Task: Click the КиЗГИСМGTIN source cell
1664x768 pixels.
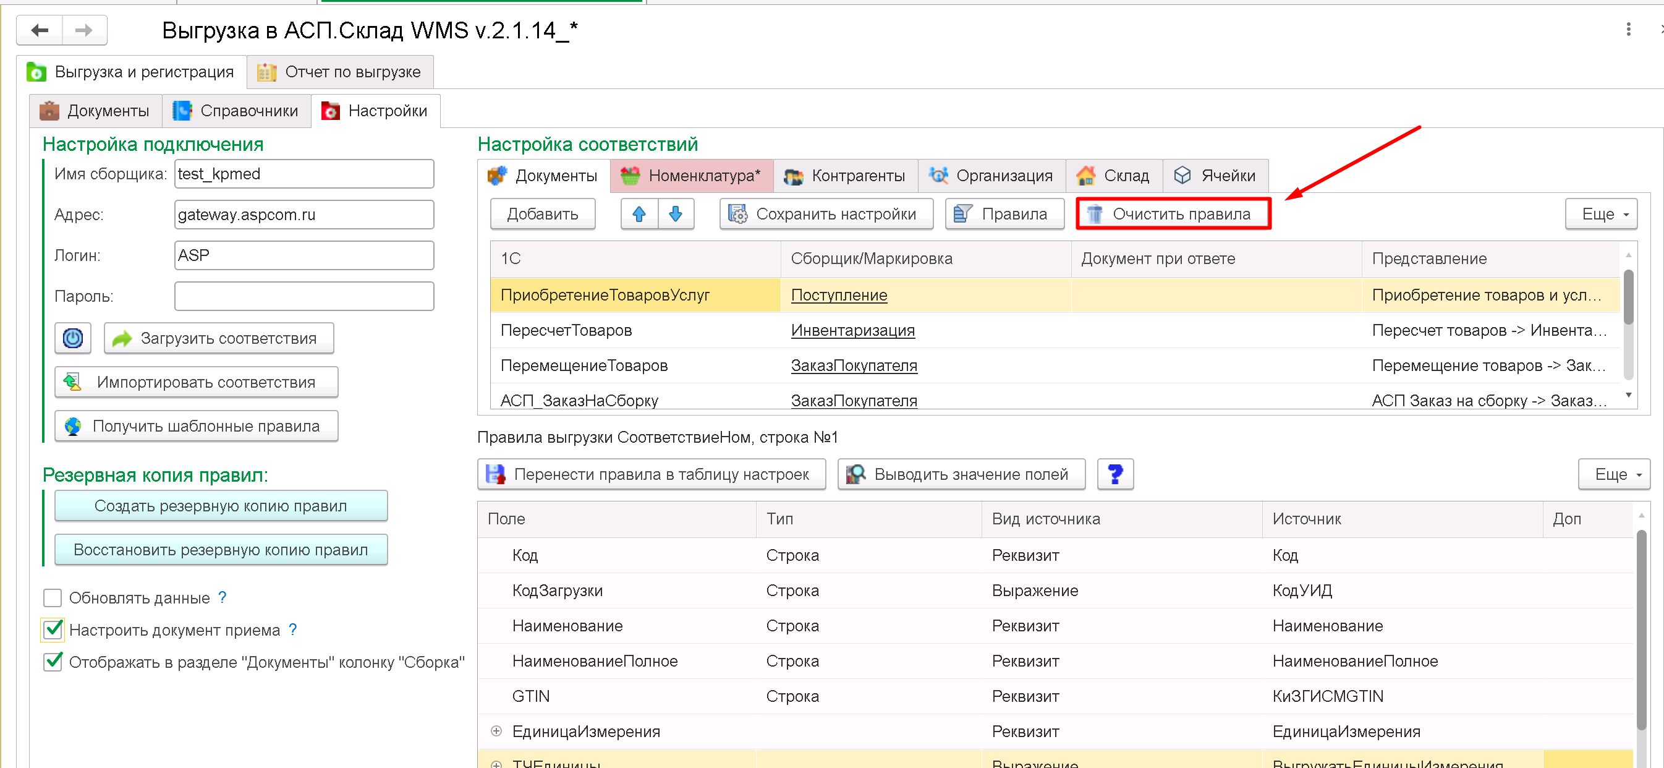Action: point(1402,696)
